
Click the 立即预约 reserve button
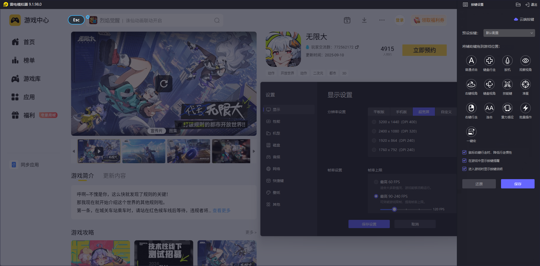(x=425, y=50)
